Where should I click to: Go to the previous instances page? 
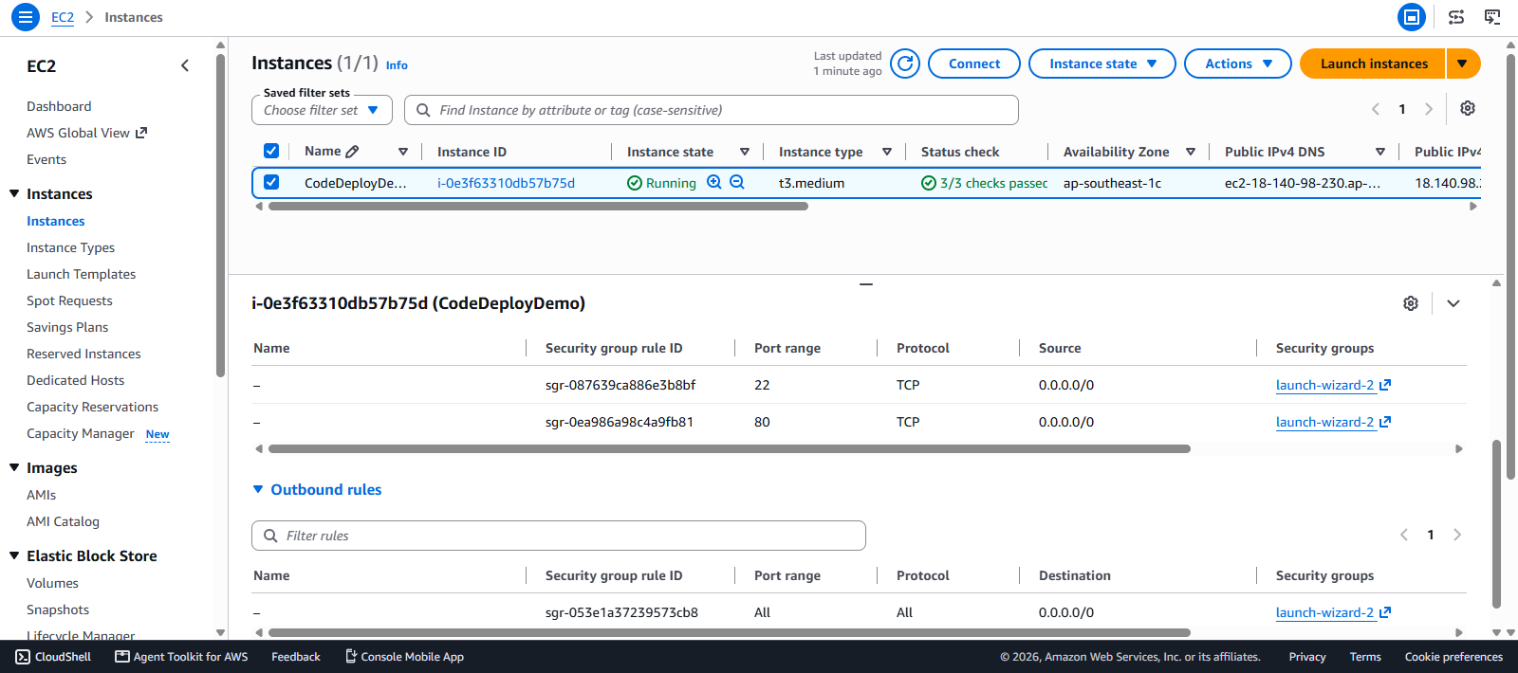(x=1376, y=109)
